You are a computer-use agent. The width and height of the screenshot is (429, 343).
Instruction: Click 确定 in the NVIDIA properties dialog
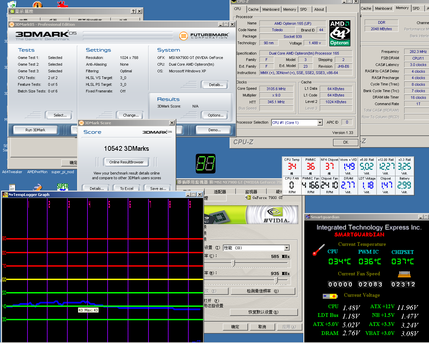235,327
